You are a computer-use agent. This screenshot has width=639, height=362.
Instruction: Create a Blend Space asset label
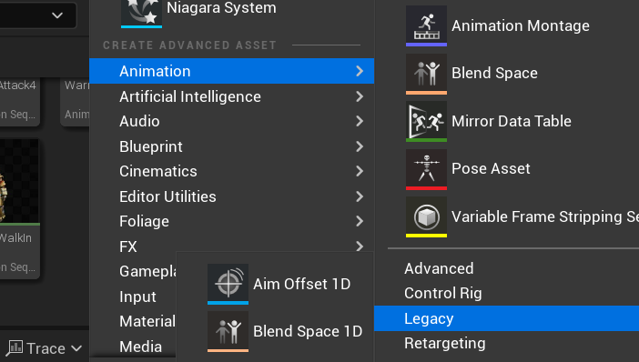point(494,73)
